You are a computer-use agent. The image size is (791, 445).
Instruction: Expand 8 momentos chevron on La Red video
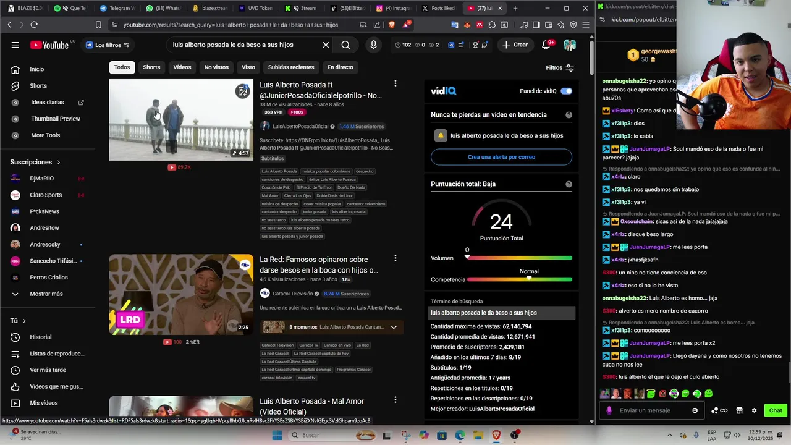coord(394,327)
